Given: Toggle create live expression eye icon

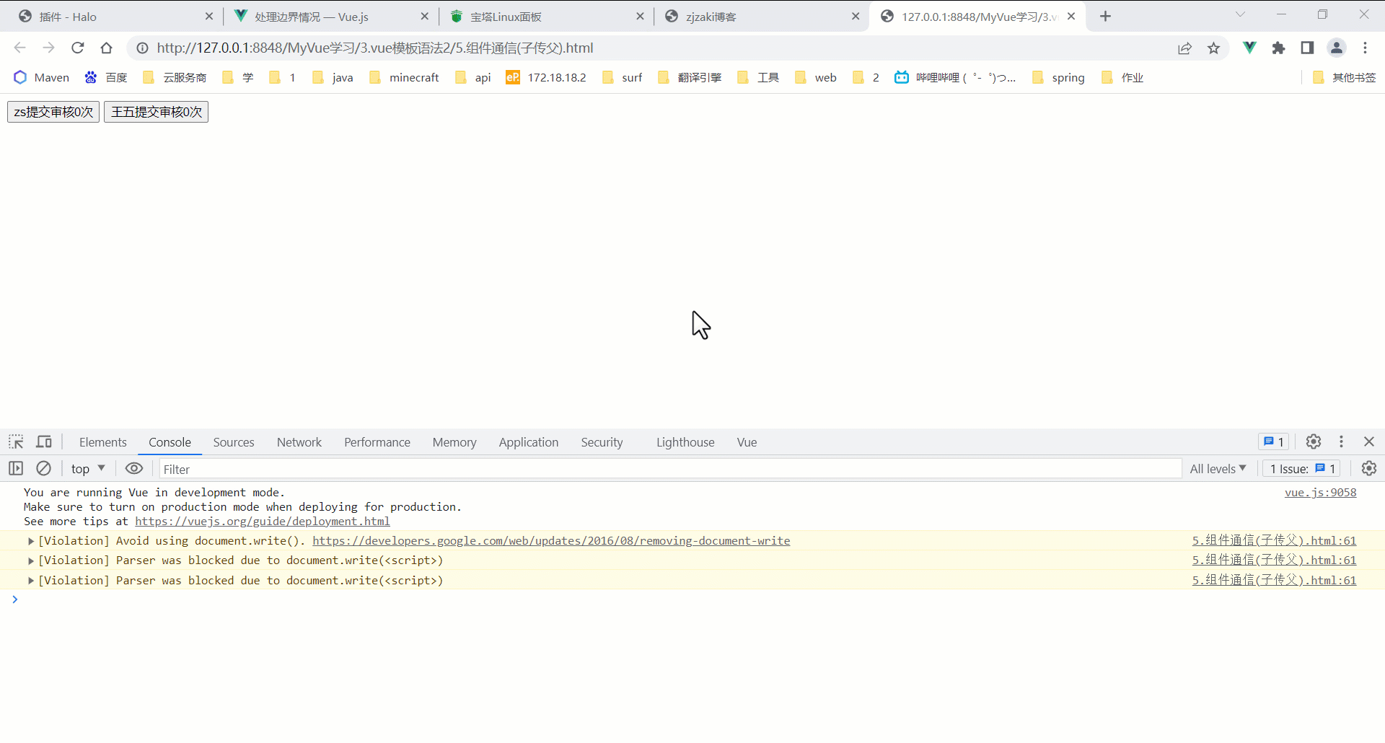Looking at the screenshot, I should [134, 468].
